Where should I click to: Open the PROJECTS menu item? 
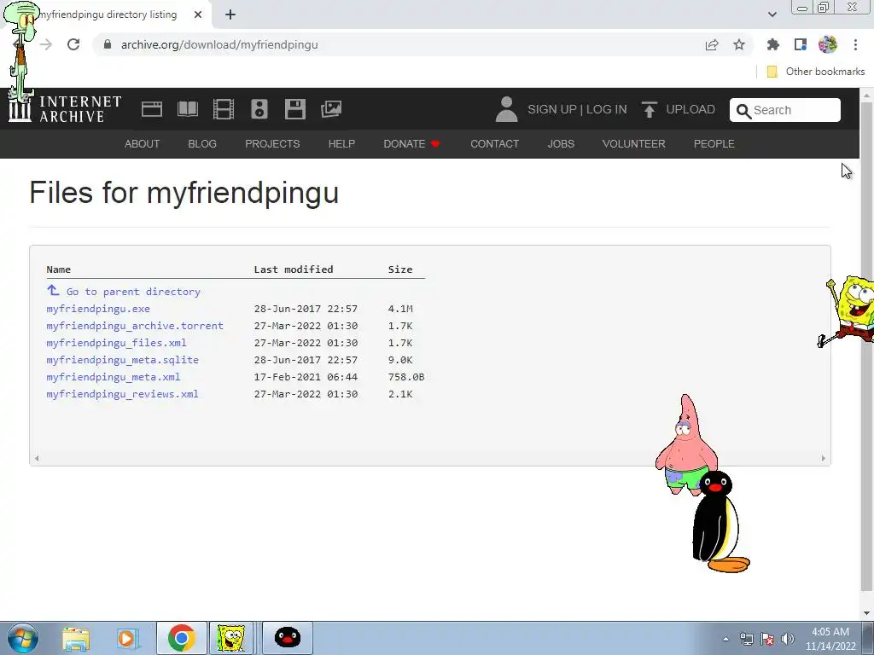click(x=272, y=143)
